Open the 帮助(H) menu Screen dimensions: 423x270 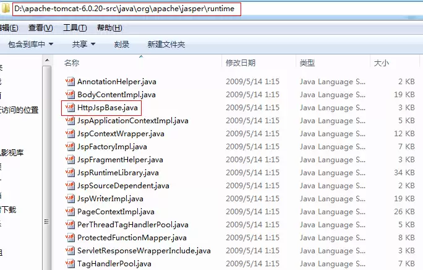(109, 28)
